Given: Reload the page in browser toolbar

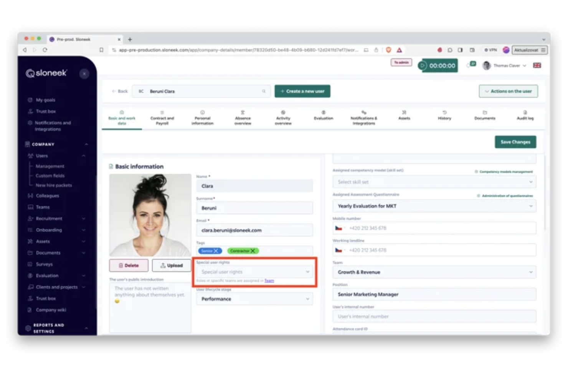Looking at the screenshot, I should pyautogui.click(x=45, y=50).
